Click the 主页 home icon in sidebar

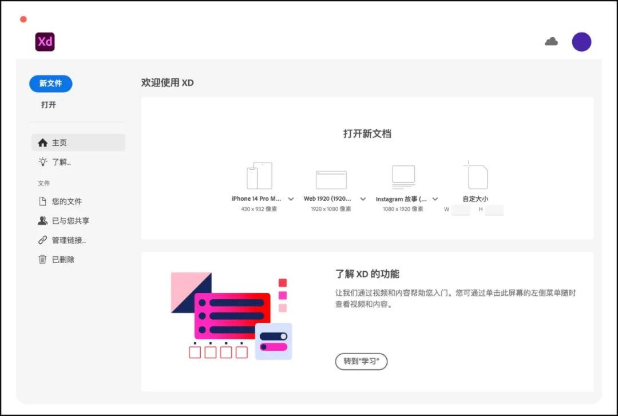43,142
